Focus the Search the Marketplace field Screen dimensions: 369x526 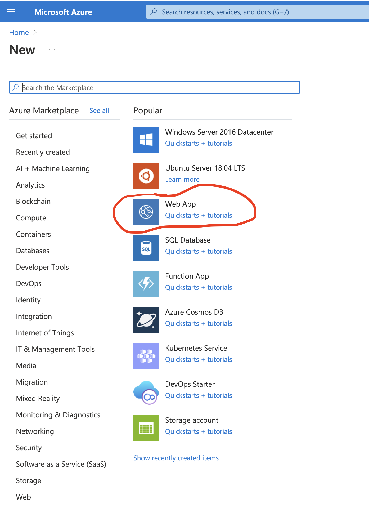pyautogui.click(x=155, y=87)
